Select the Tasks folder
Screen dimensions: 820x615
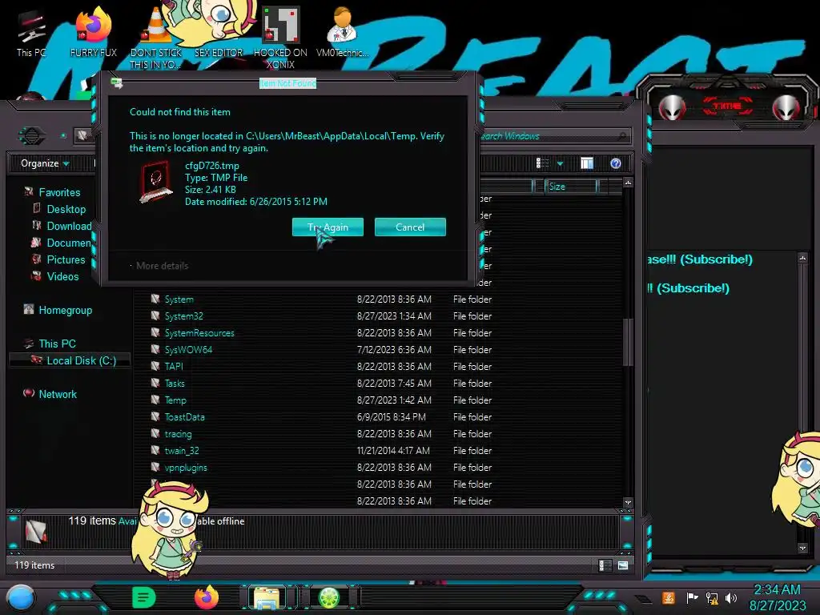pyautogui.click(x=175, y=384)
